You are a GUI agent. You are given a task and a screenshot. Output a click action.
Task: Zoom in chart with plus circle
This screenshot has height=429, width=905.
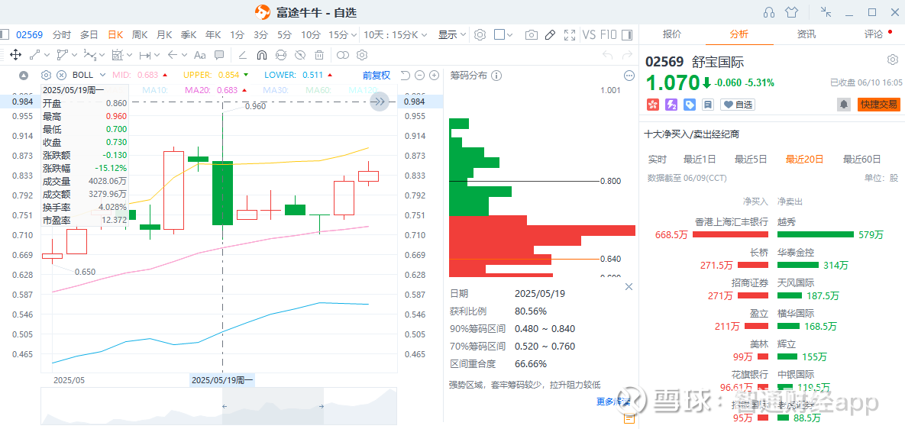point(434,75)
